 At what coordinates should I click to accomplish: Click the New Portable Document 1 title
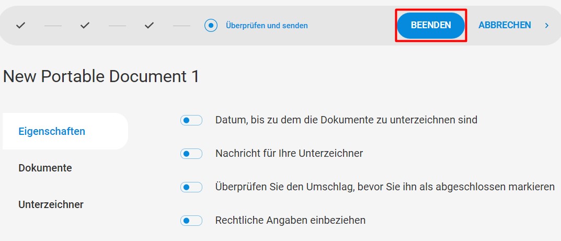[101, 76]
